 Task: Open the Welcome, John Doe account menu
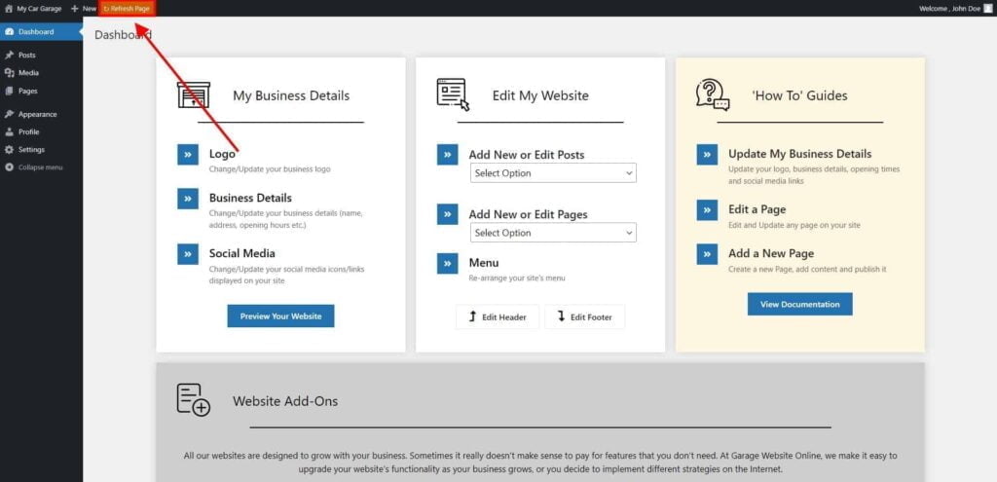956,9
